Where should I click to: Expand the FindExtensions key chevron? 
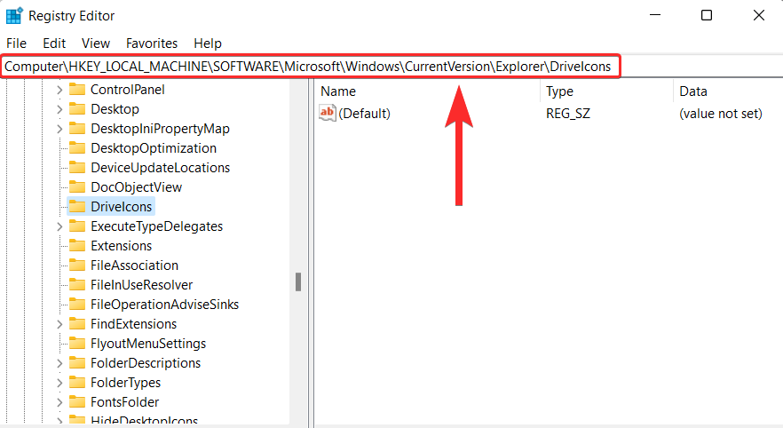pos(59,323)
